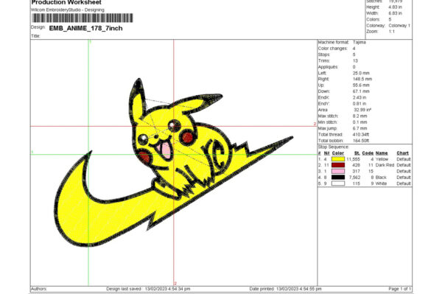The height and width of the screenshot is (294, 442).
Task: Select the stitch count '428' in row 2
Action: point(356,165)
